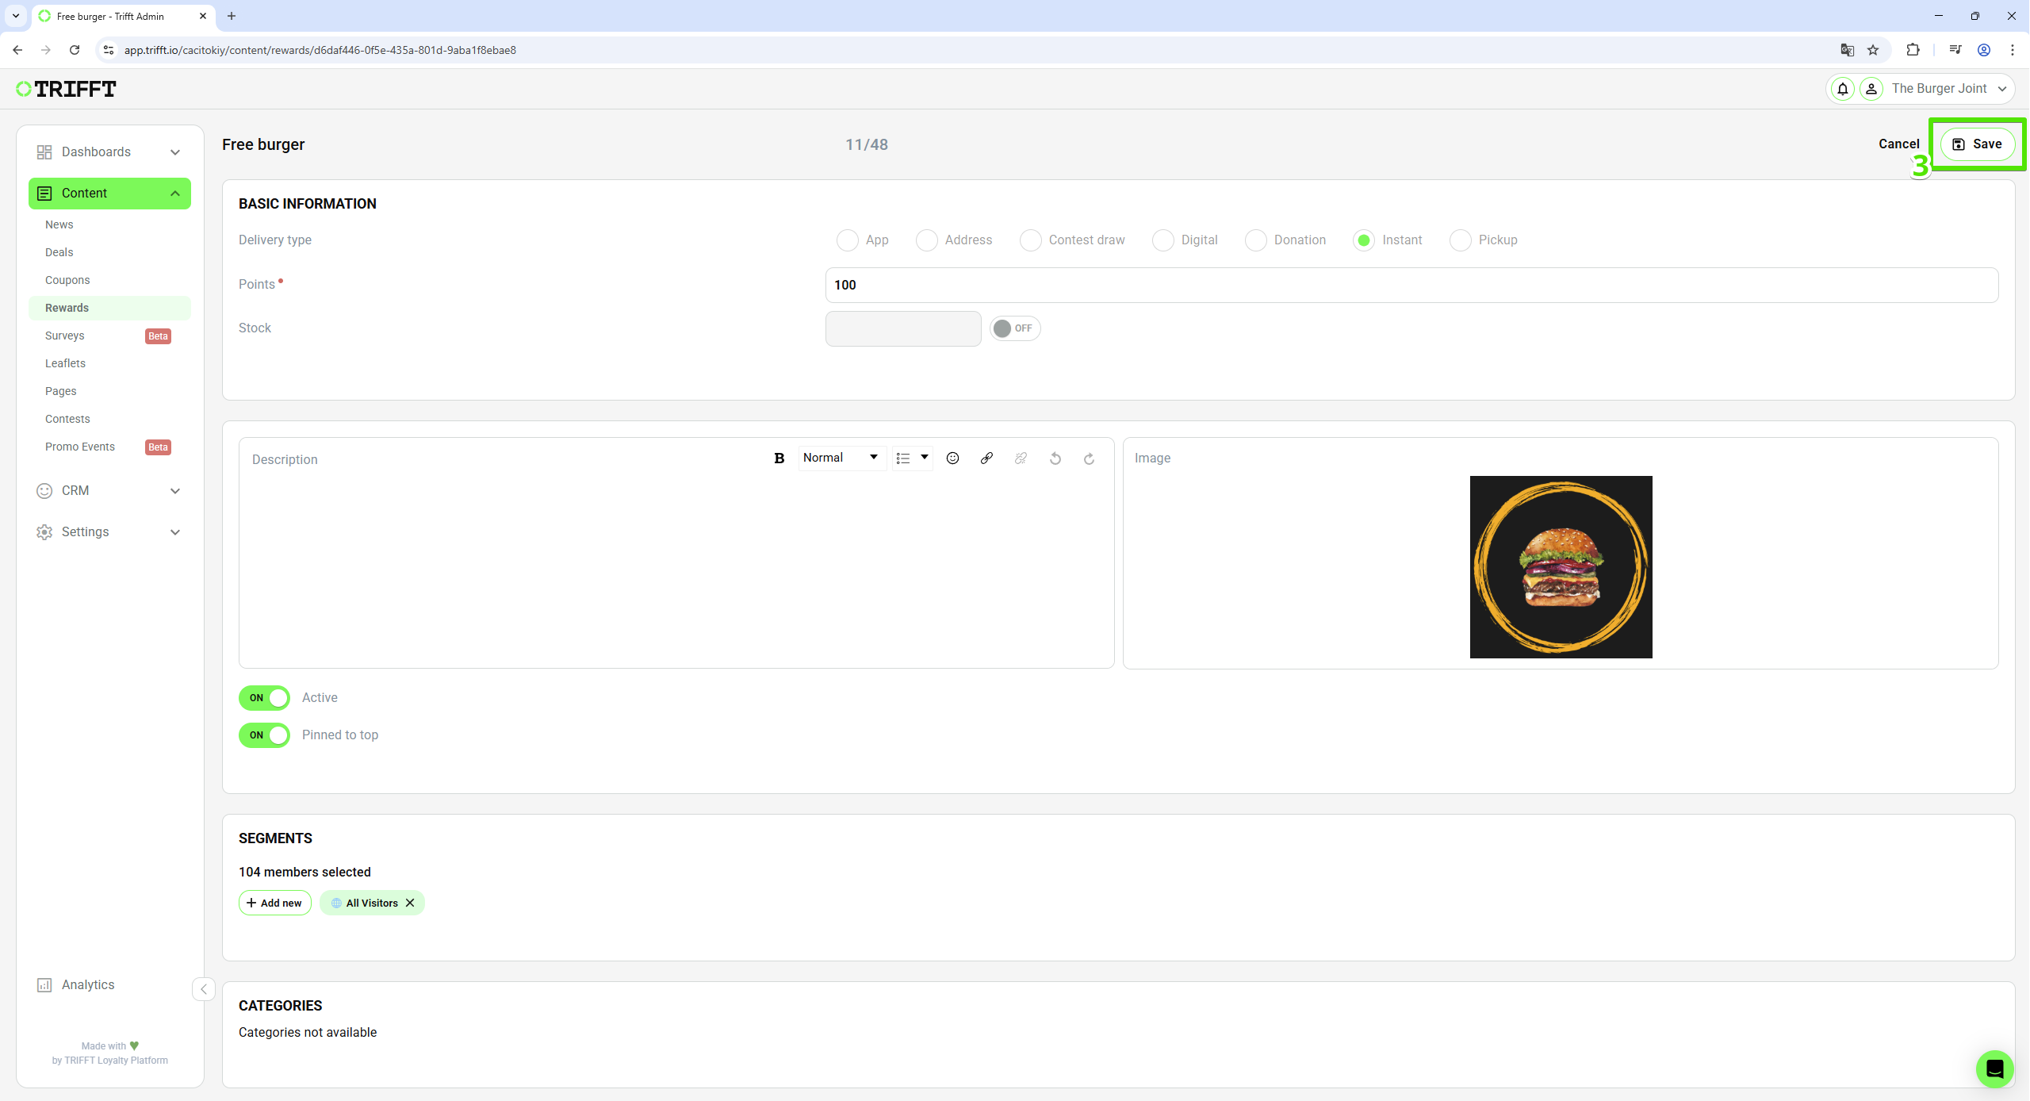Select the Pickup delivery type
The image size is (2030, 1101).
click(1461, 240)
